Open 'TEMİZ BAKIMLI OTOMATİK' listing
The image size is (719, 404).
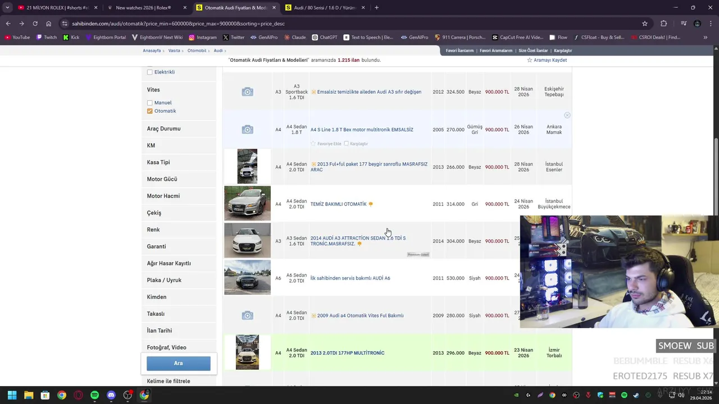(338, 204)
